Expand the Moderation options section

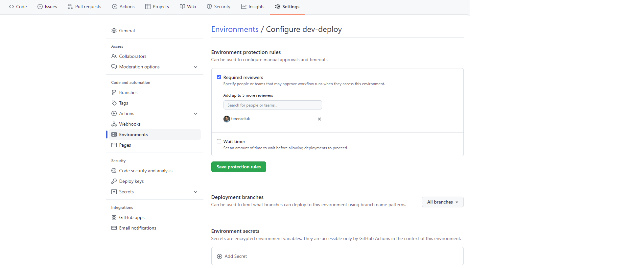tap(196, 67)
